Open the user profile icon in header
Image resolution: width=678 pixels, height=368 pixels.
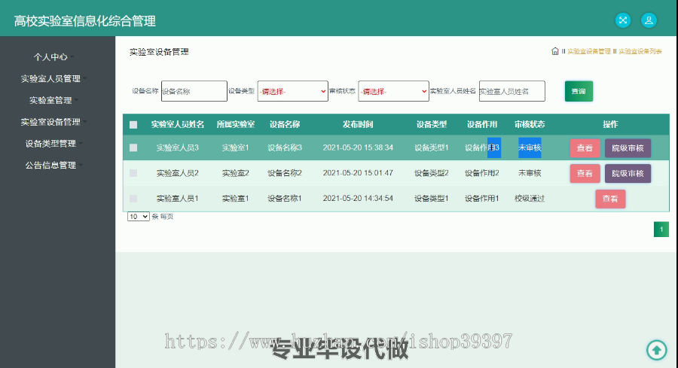point(649,20)
